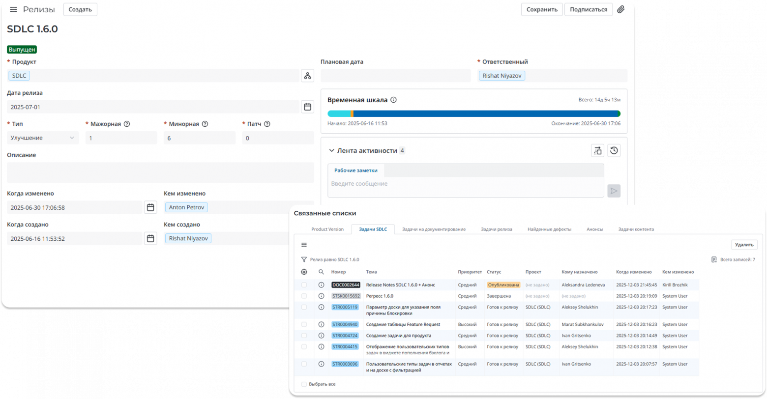The image size is (767, 399).
Task: Open the "Найденные дефекты" tab
Action: pos(549,229)
